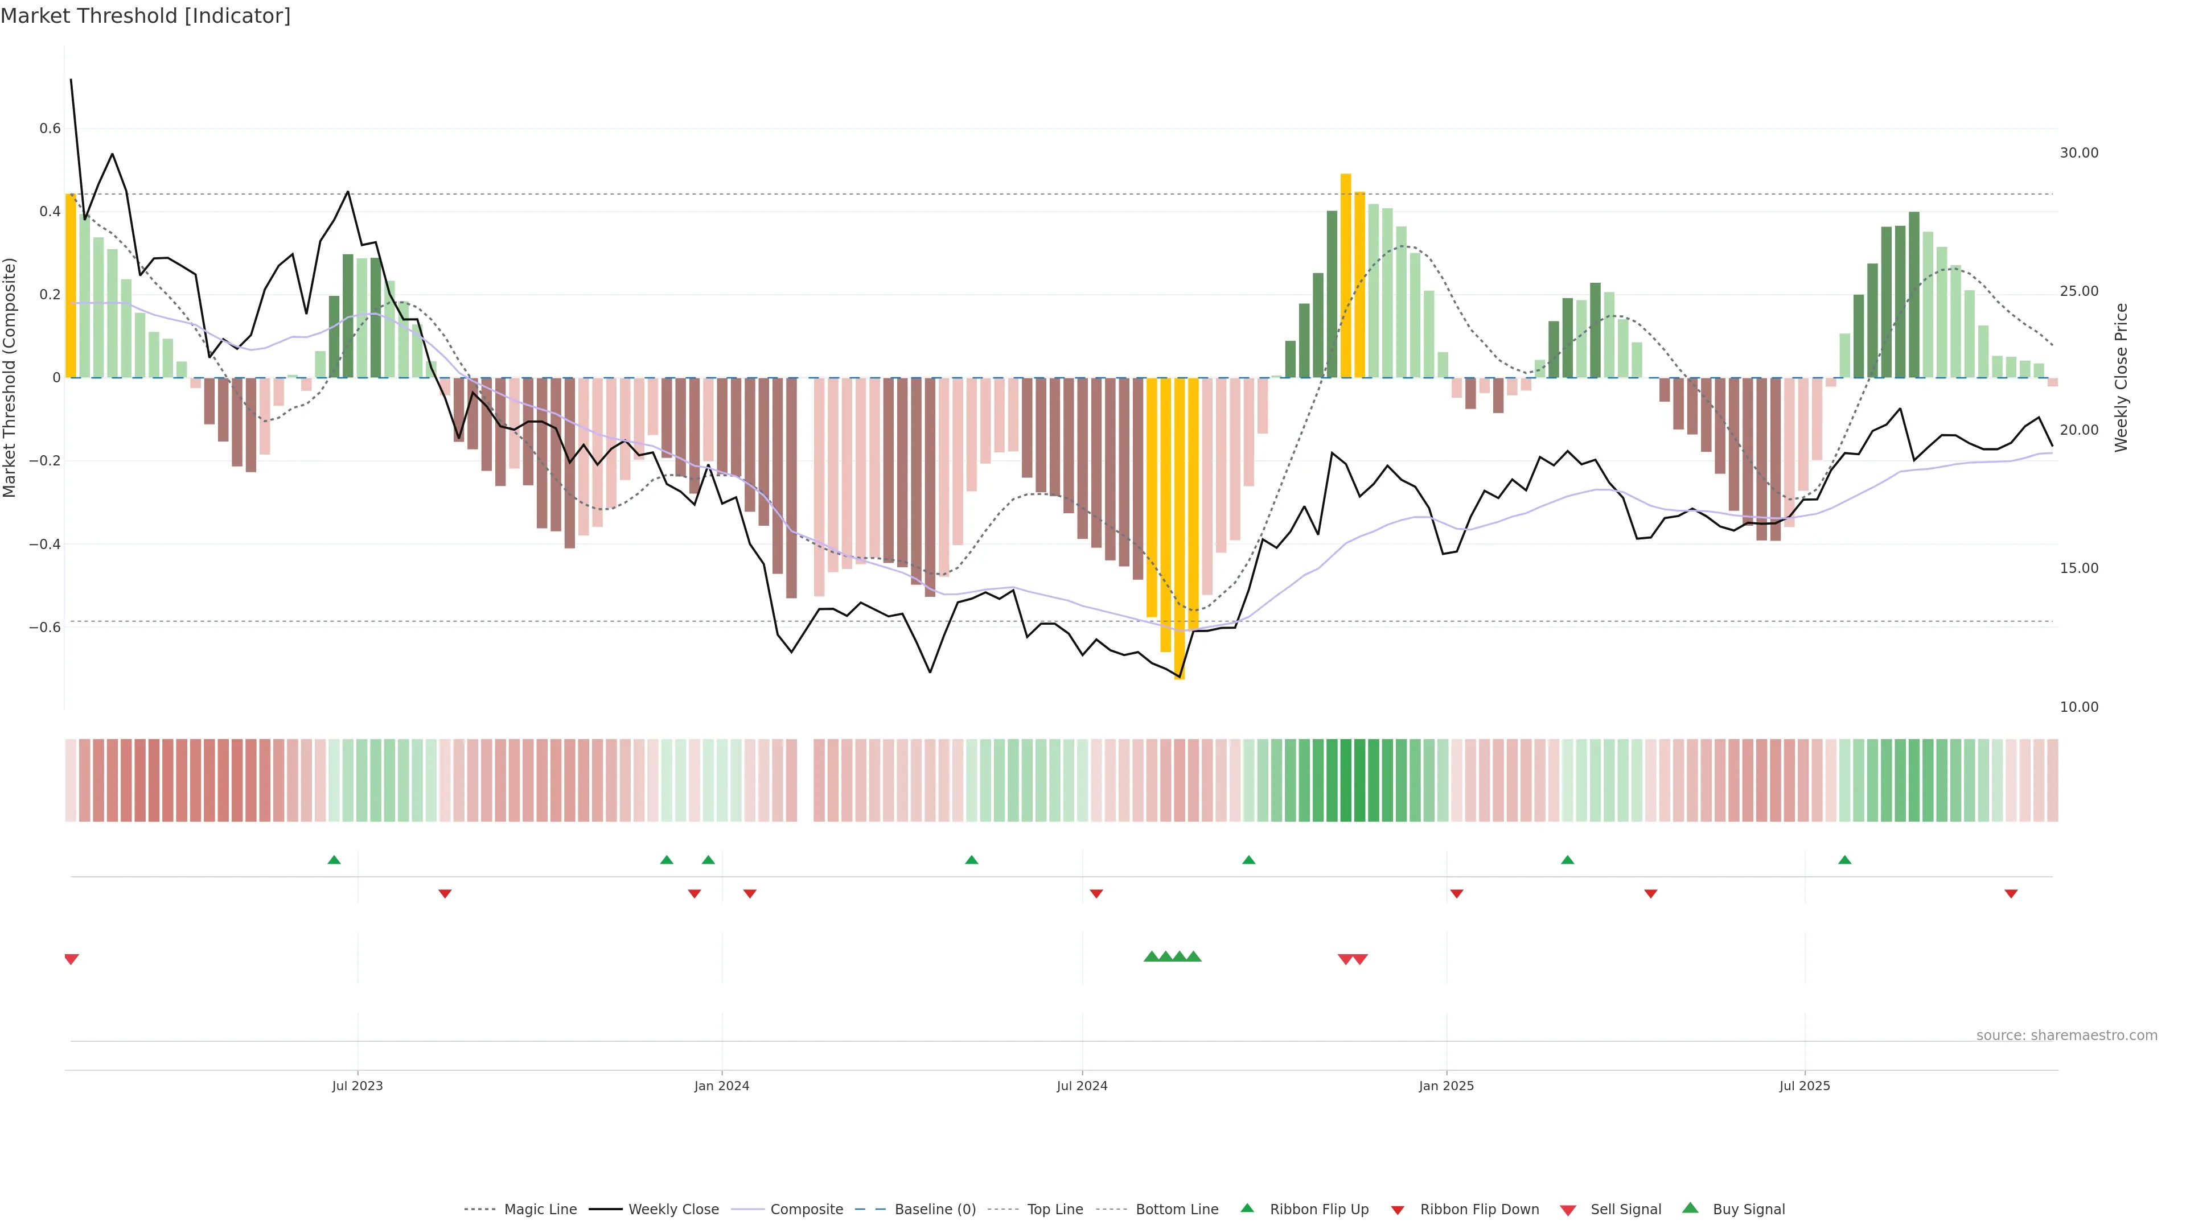
Task: Click the Ribbon Flip Up legend triangle
Action: click(1247, 1208)
